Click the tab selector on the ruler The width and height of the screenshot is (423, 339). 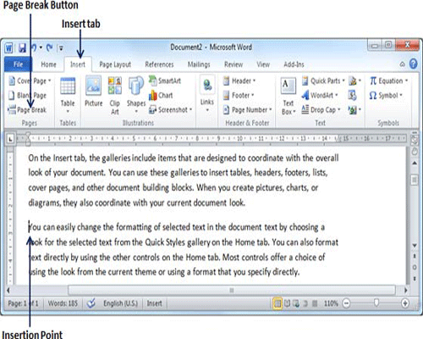pyautogui.click(x=10, y=139)
